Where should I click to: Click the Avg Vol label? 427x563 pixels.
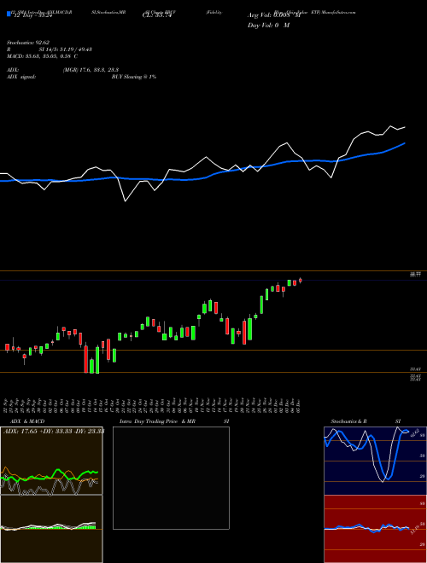[x=274, y=15]
